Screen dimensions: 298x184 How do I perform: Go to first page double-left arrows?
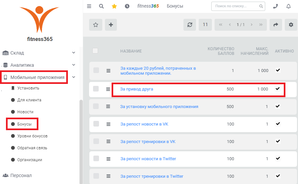[221, 25]
